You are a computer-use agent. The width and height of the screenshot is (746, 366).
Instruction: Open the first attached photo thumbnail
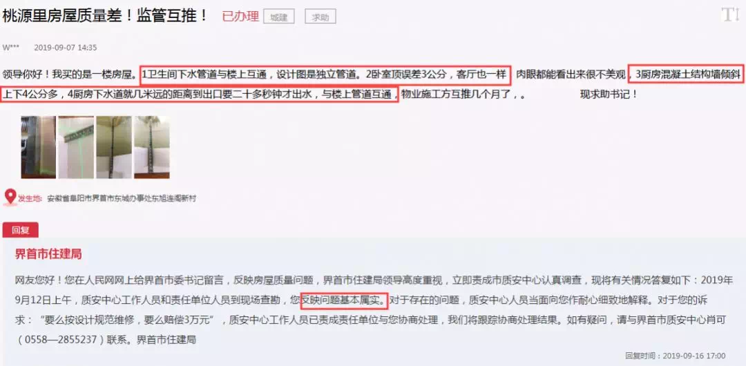click(x=38, y=147)
